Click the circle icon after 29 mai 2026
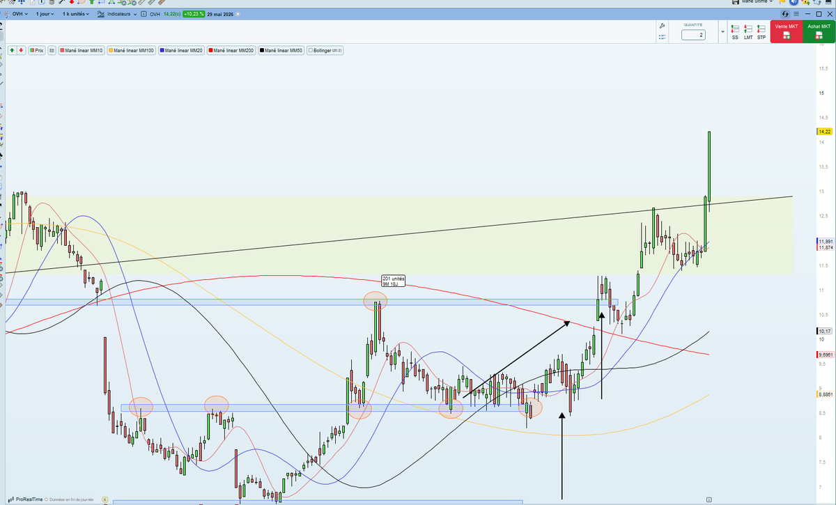 coord(238,14)
